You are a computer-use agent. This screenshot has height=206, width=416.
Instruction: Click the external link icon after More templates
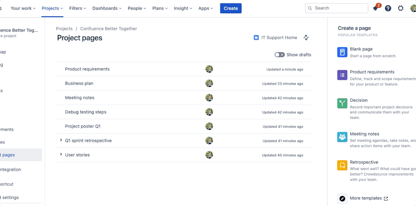tap(386, 198)
